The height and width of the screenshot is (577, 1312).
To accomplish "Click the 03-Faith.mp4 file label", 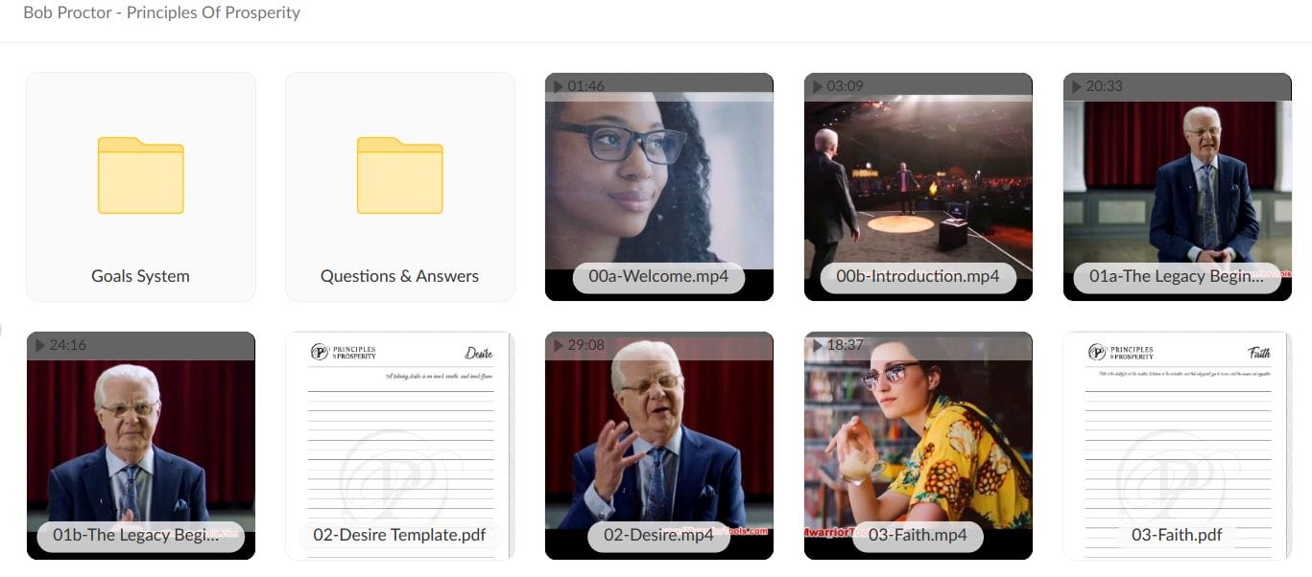I will tap(918, 536).
